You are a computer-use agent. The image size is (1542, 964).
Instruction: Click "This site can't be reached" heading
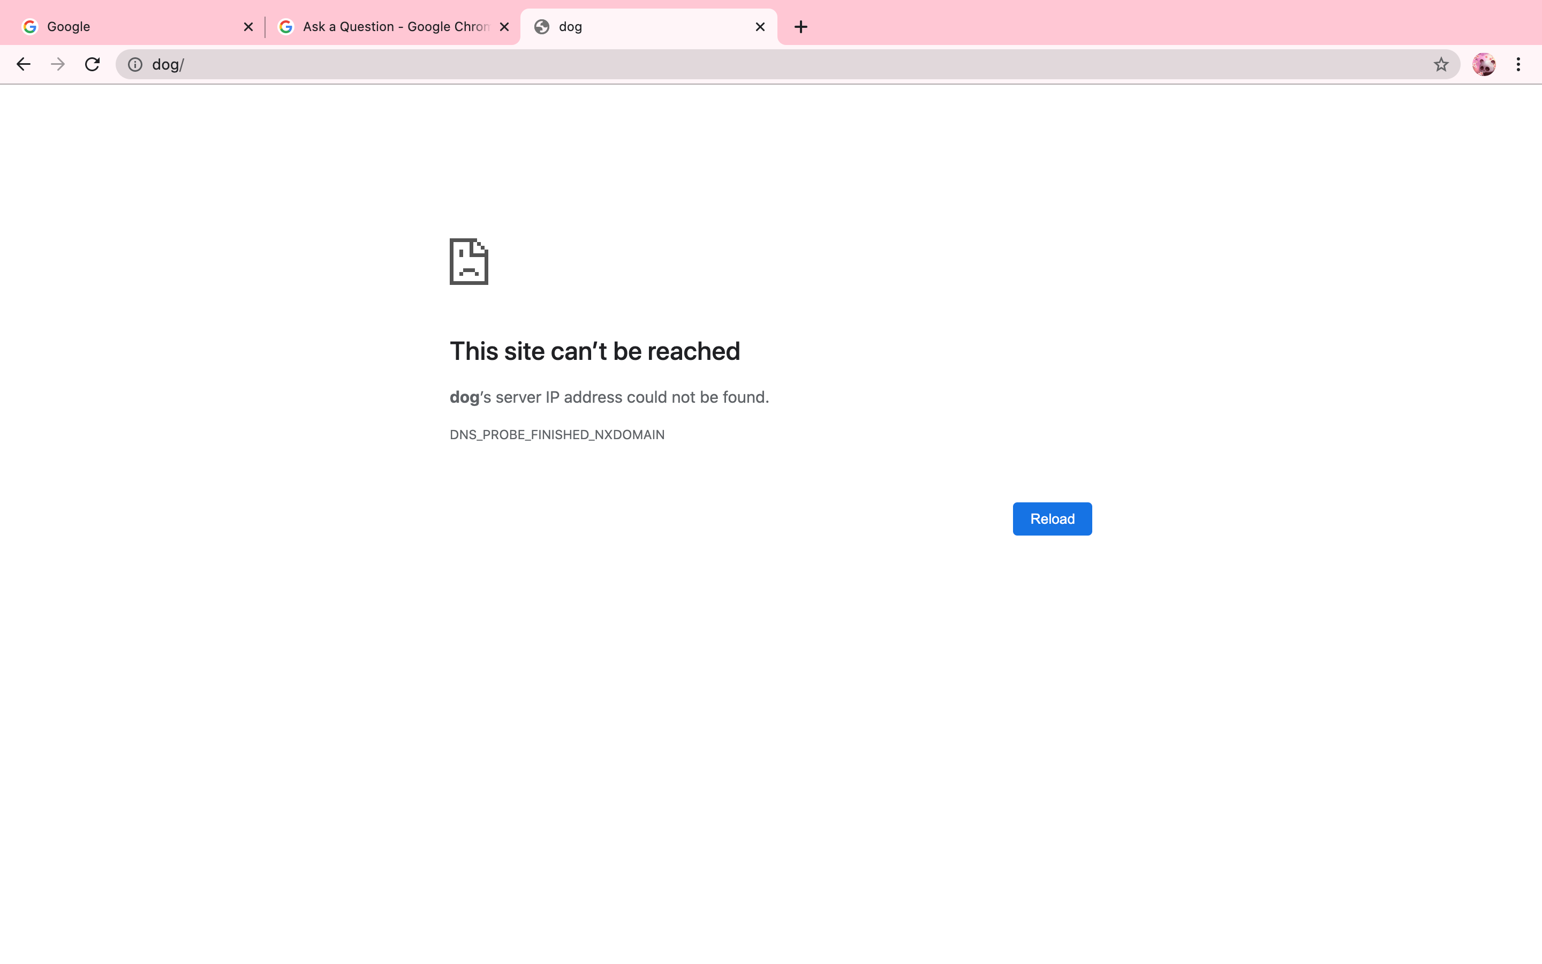point(594,351)
